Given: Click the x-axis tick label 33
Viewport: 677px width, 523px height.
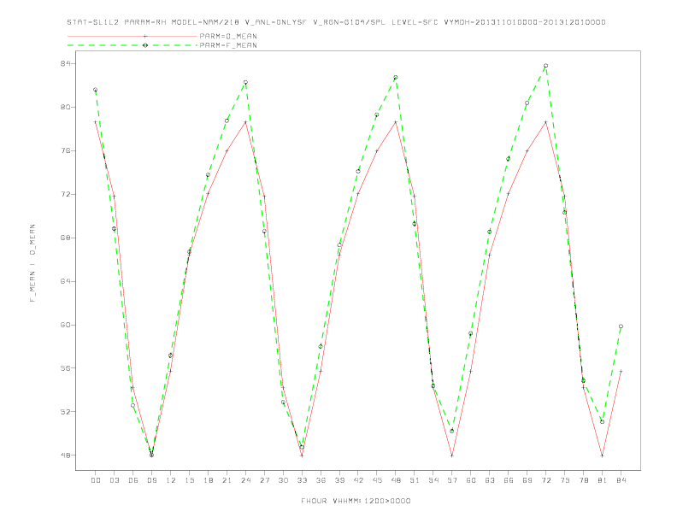Looking at the screenshot, I should point(302,480).
